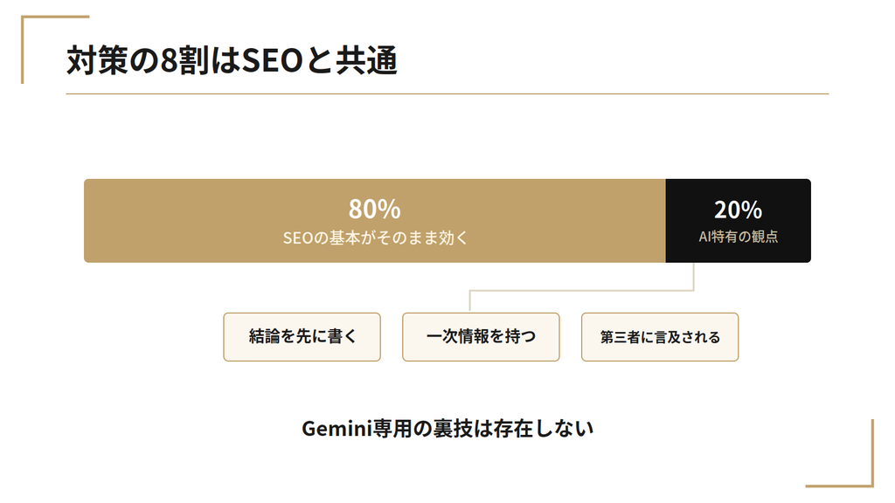This screenshot has height=503, width=895.
Task: Select the 結論を先に書く box
Action: [x=302, y=337]
